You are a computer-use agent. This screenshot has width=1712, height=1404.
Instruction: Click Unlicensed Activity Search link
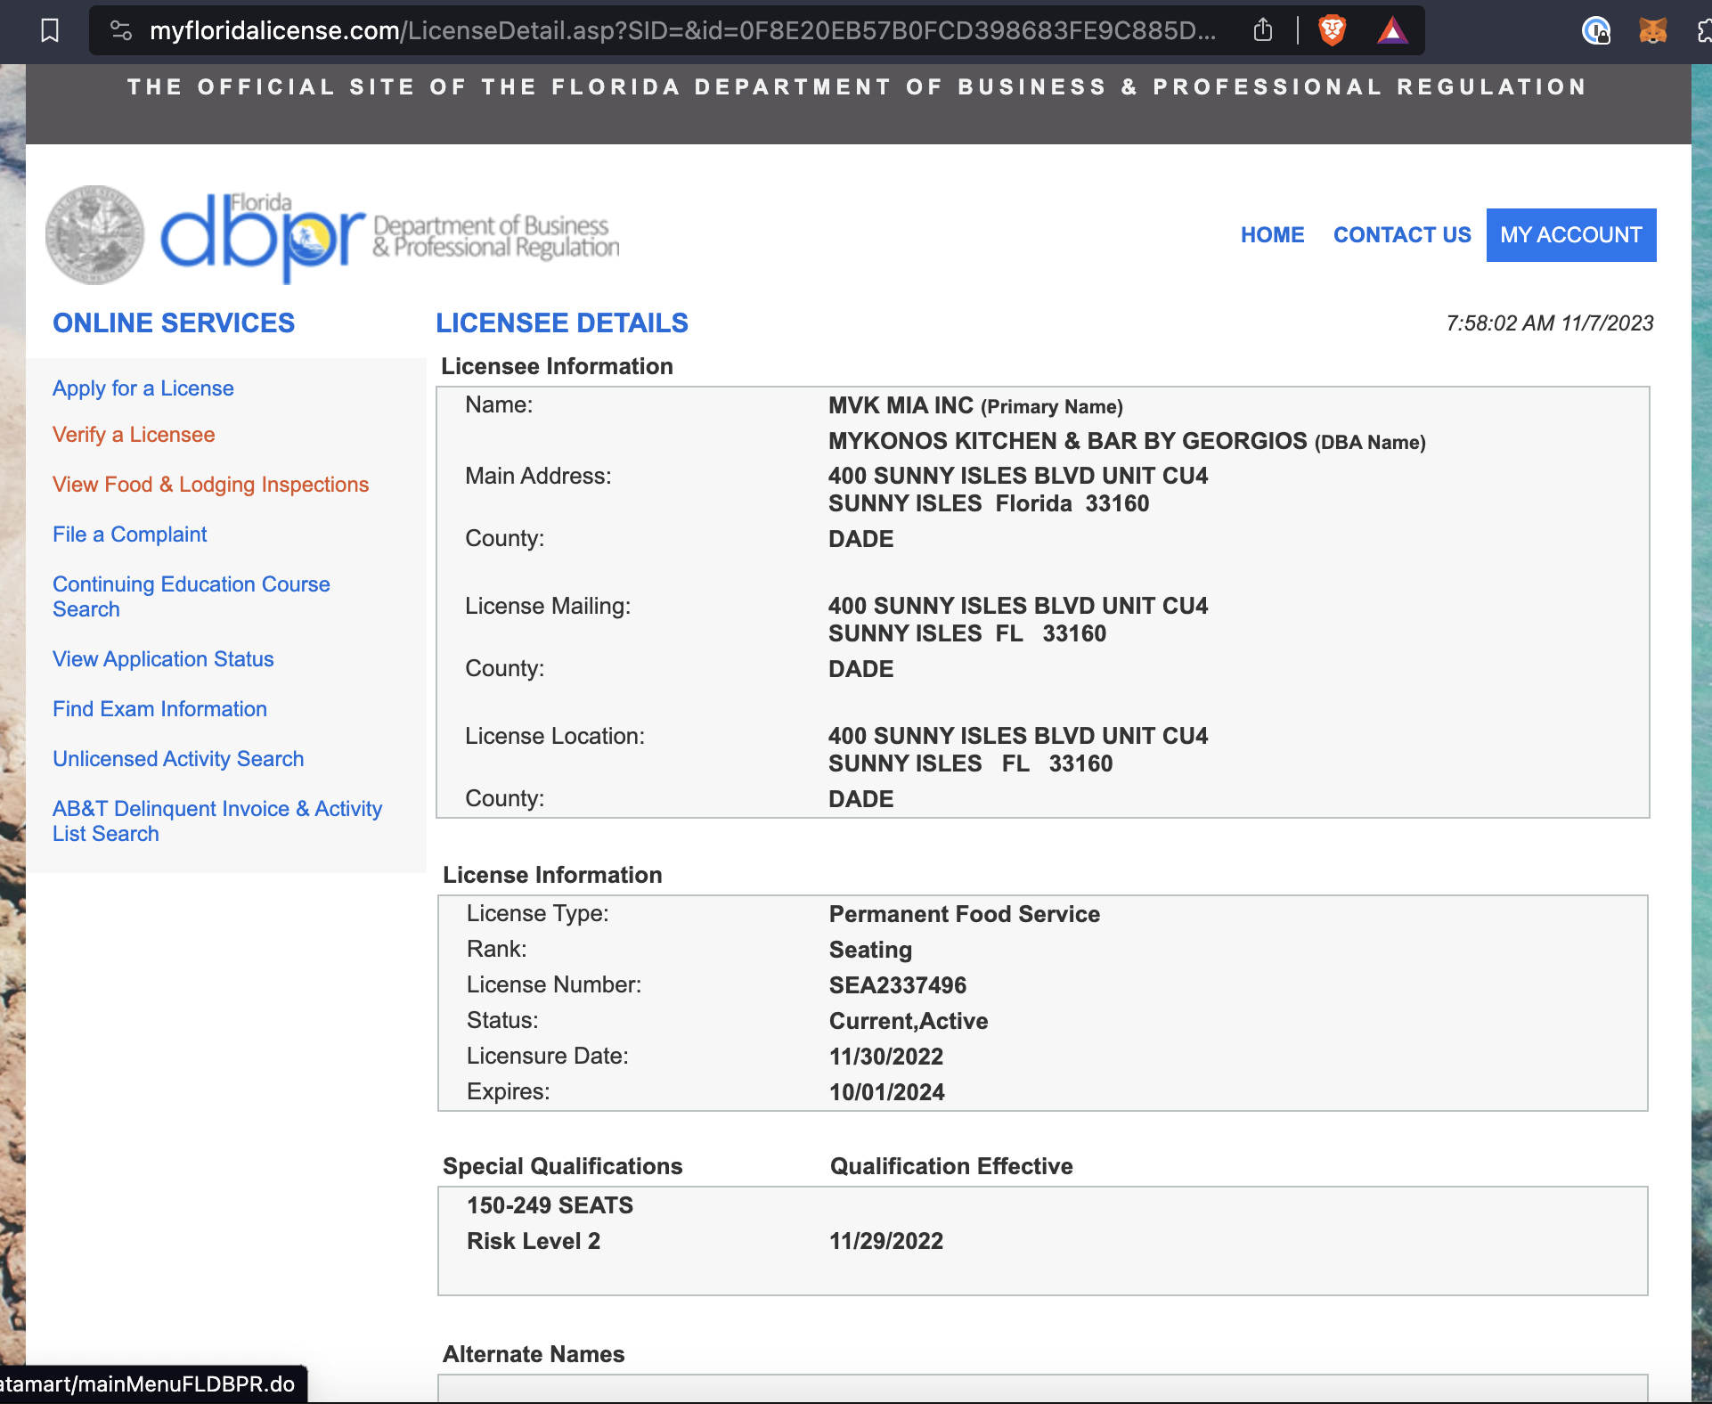click(x=178, y=759)
